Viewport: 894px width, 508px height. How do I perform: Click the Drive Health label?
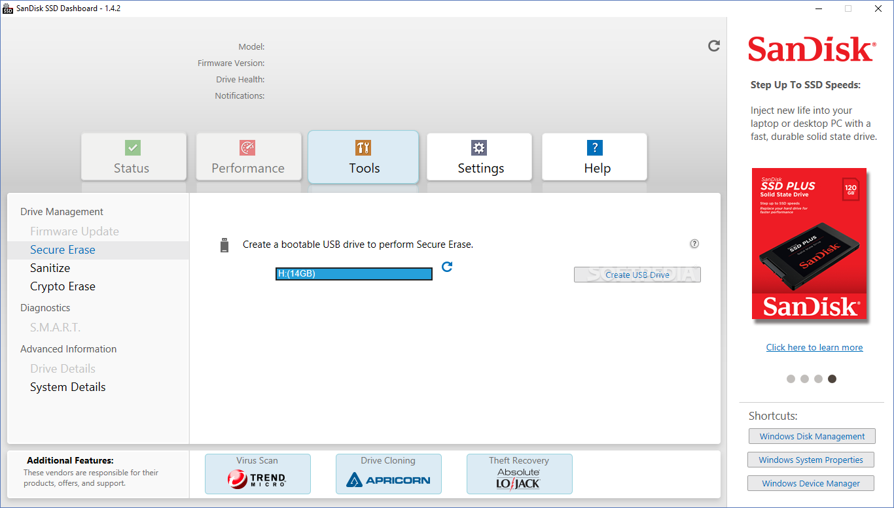(x=240, y=80)
